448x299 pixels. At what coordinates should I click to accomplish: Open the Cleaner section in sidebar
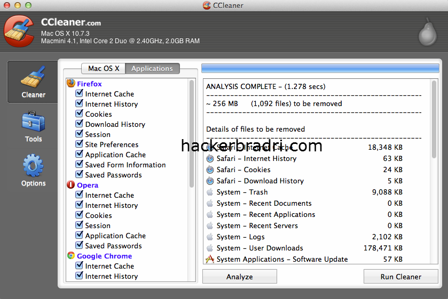pos(33,82)
